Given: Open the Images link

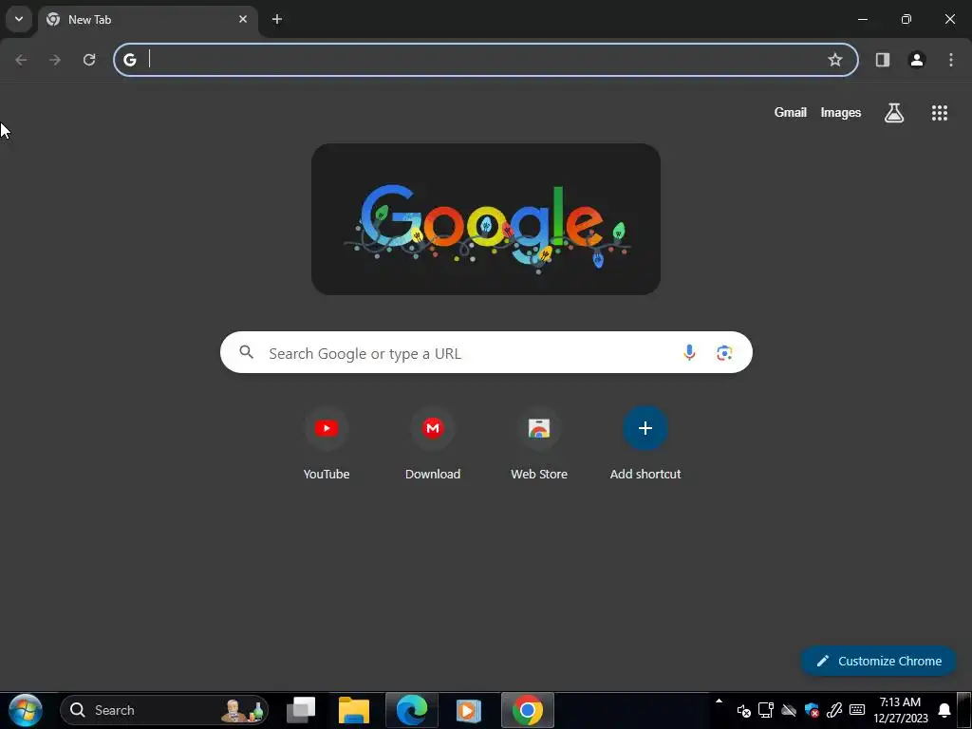Looking at the screenshot, I should (841, 112).
